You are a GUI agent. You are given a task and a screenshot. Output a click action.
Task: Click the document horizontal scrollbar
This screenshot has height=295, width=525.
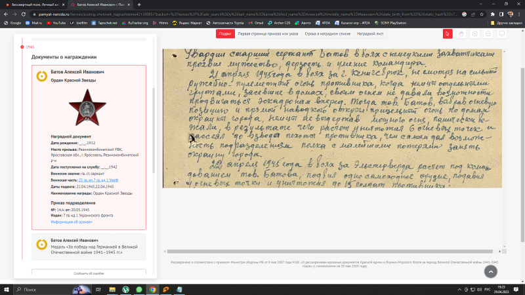330,252
